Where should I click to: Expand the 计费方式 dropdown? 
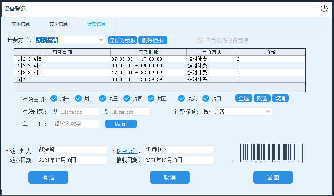pyautogui.click(x=101, y=40)
